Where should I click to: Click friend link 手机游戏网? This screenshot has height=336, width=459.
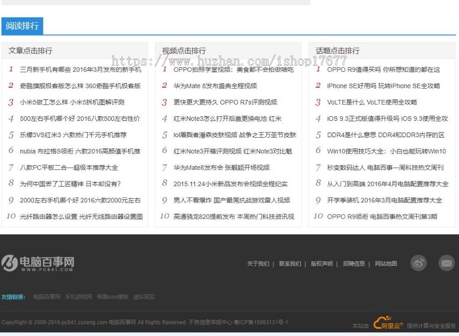[79, 297]
